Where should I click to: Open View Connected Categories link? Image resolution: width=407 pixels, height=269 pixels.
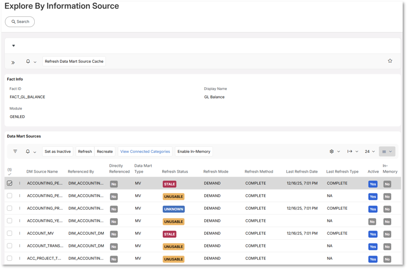(145, 151)
